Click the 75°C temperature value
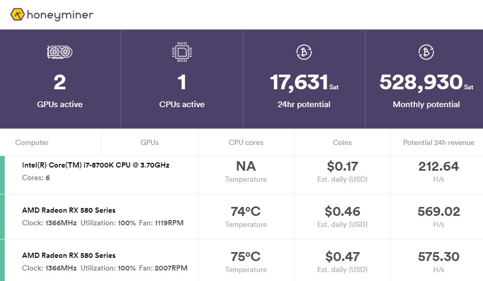This screenshot has width=483, height=281. 246,257
